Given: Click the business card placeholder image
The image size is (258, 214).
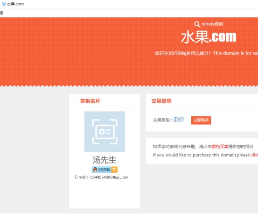Looking at the screenshot, I should (x=105, y=131).
